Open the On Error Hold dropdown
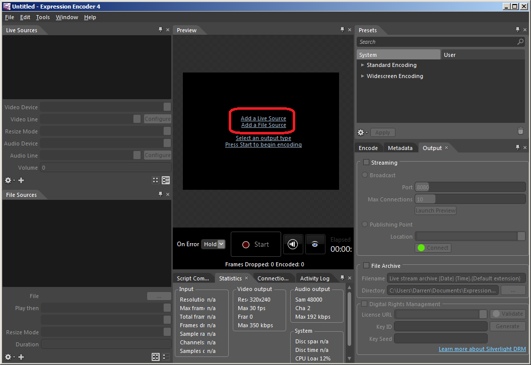The width and height of the screenshot is (531, 365). 214,244
